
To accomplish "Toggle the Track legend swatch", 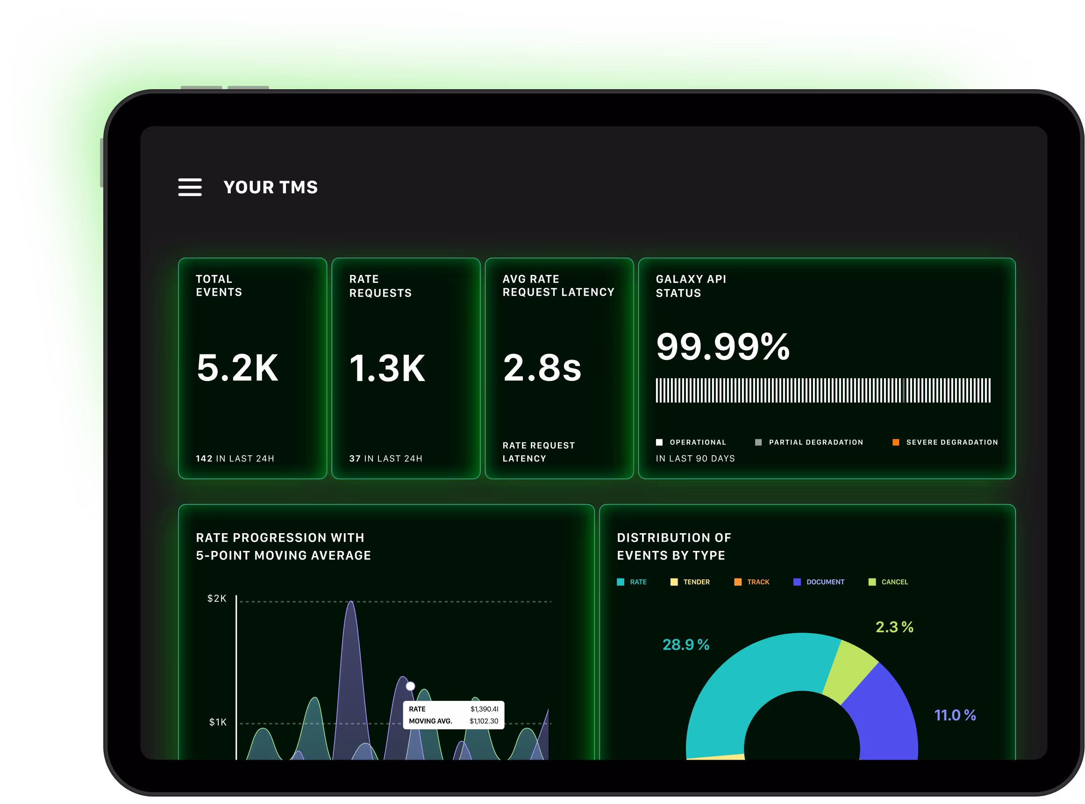I will [738, 582].
